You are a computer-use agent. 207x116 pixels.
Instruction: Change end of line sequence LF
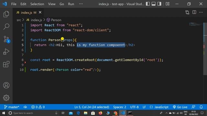point(144,107)
